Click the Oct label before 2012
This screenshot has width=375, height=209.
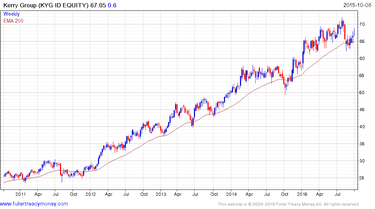coord(73,194)
